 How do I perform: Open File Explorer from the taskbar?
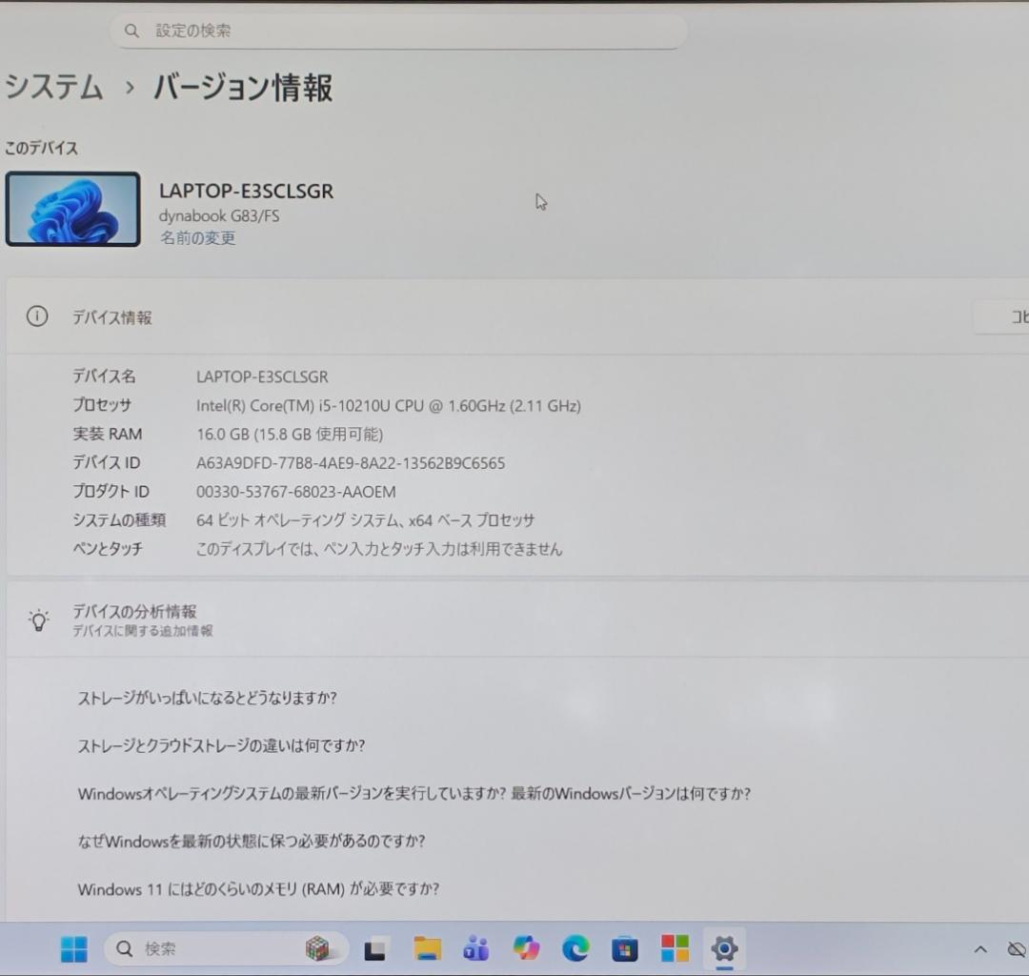(x=426, y=949)
